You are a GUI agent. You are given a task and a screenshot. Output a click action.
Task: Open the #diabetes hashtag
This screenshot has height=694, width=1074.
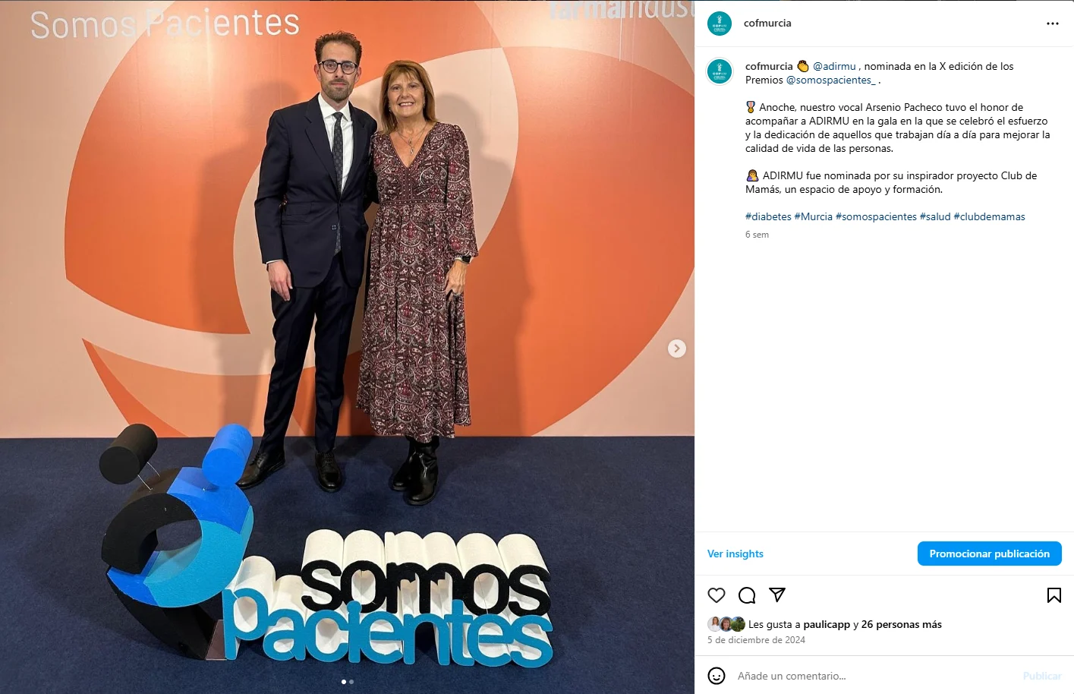tap(768, 217)
